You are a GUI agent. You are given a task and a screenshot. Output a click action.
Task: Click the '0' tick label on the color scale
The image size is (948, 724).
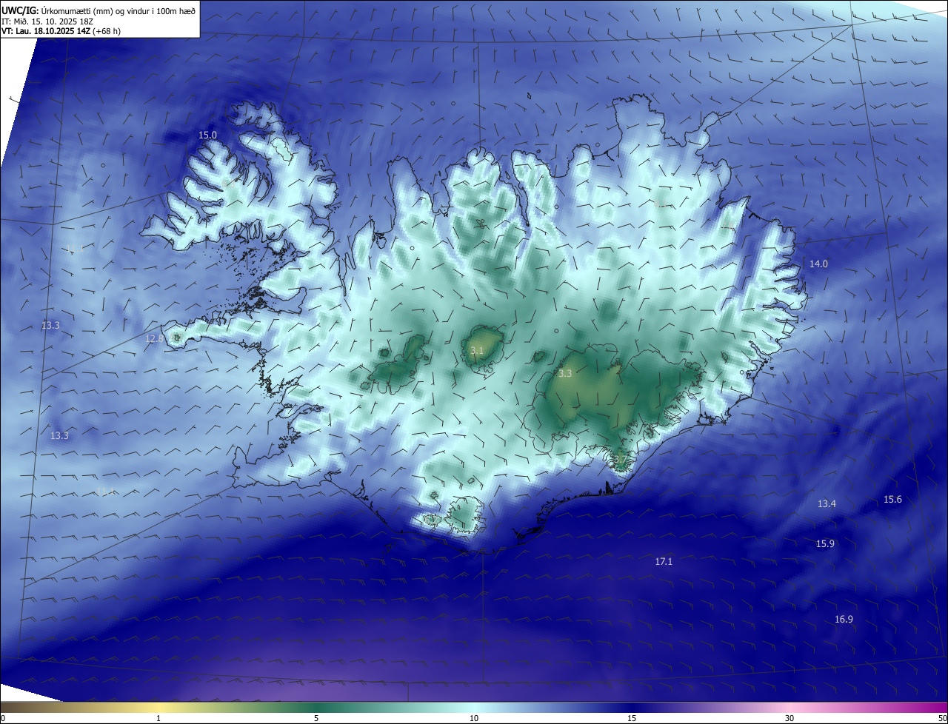[x=3, y=718]
